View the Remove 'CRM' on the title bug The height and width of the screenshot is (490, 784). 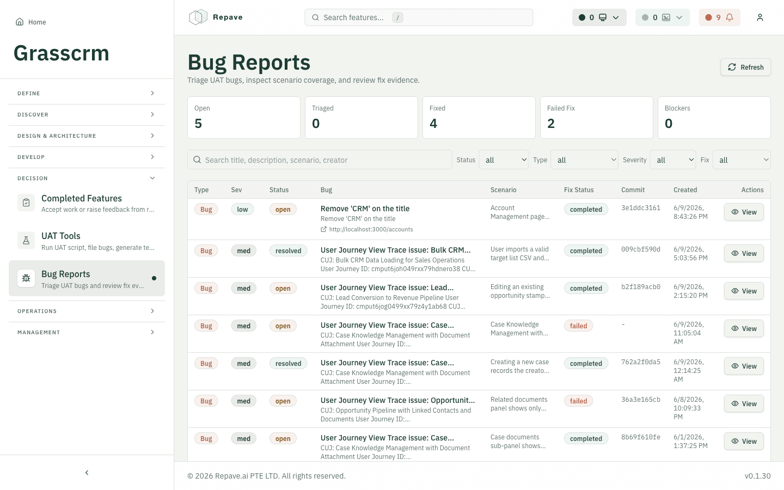tap(744, 212)
